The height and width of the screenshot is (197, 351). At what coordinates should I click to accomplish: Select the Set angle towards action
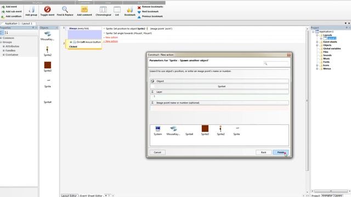point(129,33)
